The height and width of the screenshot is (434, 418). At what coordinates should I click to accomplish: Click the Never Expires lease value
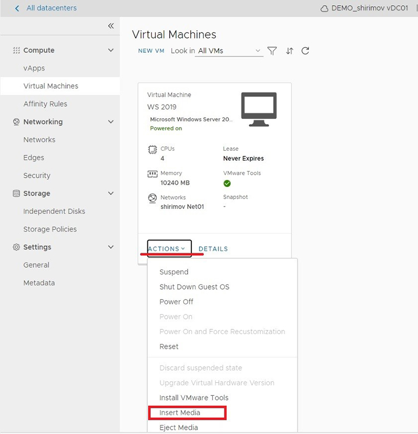click(x=243, y=158)
